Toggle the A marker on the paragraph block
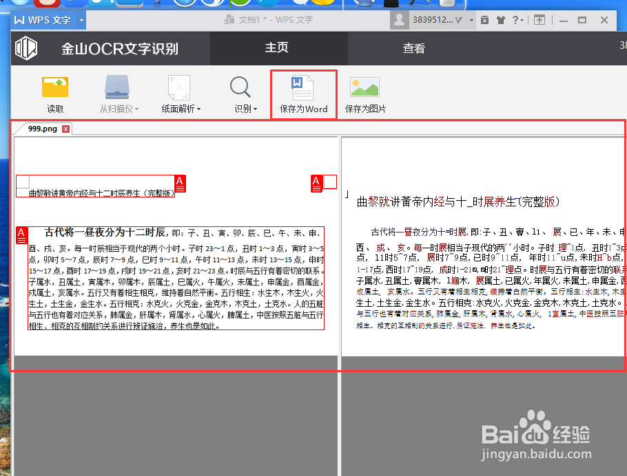Screen dimensions: 627x476 point(21,235)
